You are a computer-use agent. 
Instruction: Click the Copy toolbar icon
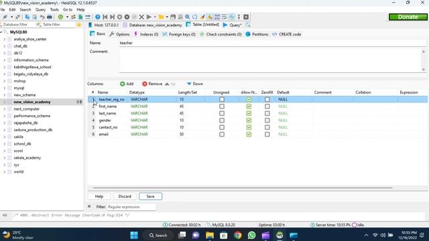(27, 17)
